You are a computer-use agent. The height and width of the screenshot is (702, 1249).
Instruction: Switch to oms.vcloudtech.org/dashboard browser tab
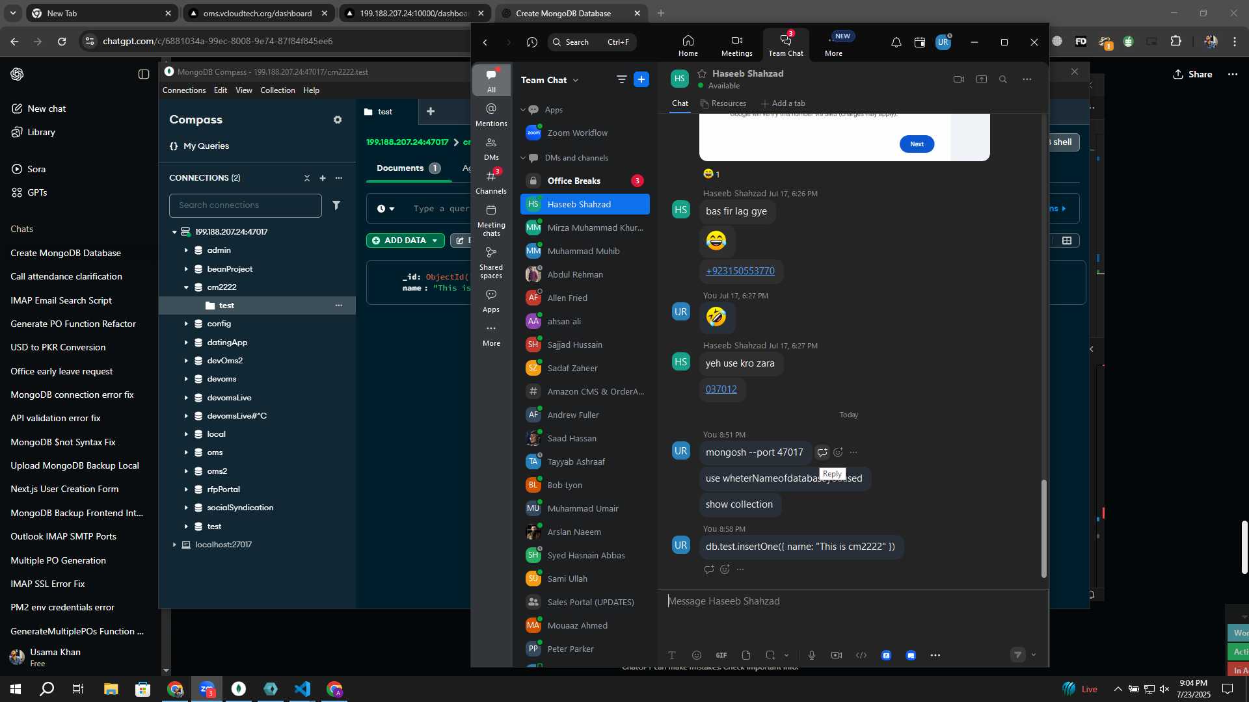click(259, 13)
